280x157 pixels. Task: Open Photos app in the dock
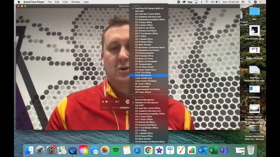[x=105, y=150]
